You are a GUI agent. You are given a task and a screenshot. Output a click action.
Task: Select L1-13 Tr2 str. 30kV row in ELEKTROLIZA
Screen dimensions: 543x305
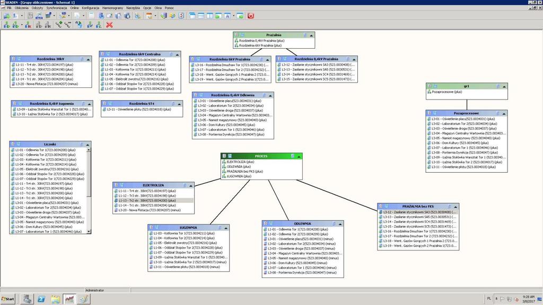pyautogui.click(x=153, y=201)
